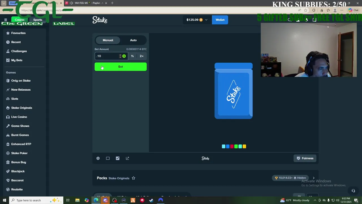Click the cyan rarity swatch
Screen dimensions: 362x204
224,146
